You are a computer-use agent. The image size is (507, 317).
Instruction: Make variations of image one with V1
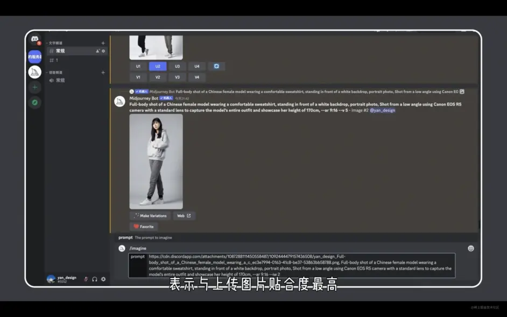pyautogui.click(x=138, y=78)
